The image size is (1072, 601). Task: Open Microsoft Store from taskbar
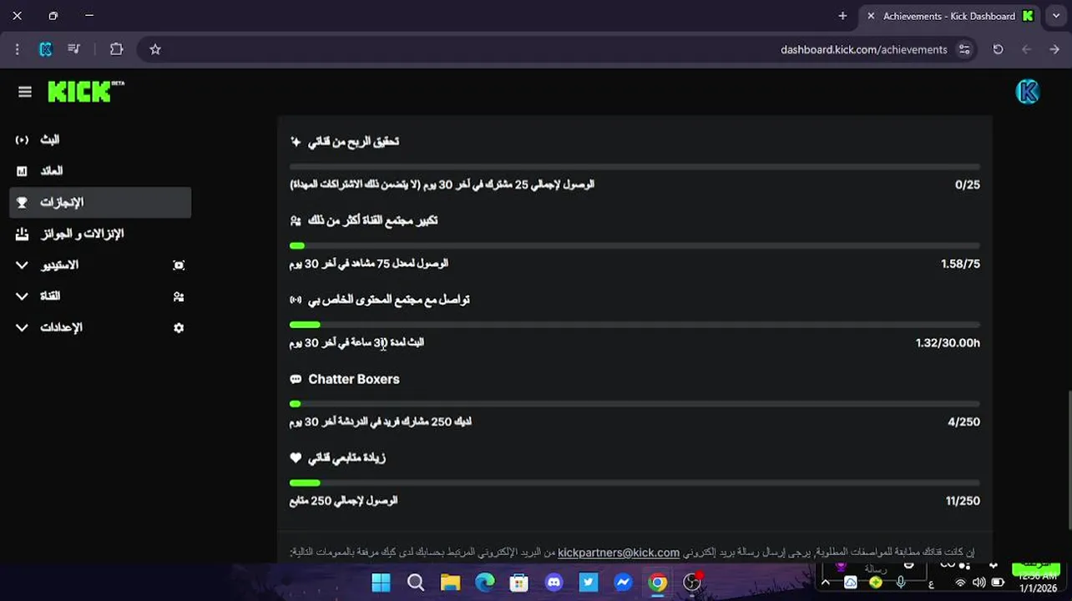point(519,583)
